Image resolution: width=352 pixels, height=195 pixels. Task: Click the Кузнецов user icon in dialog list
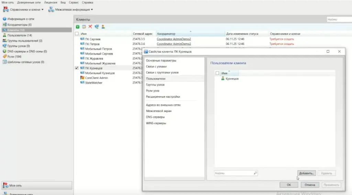pos(223,79)
